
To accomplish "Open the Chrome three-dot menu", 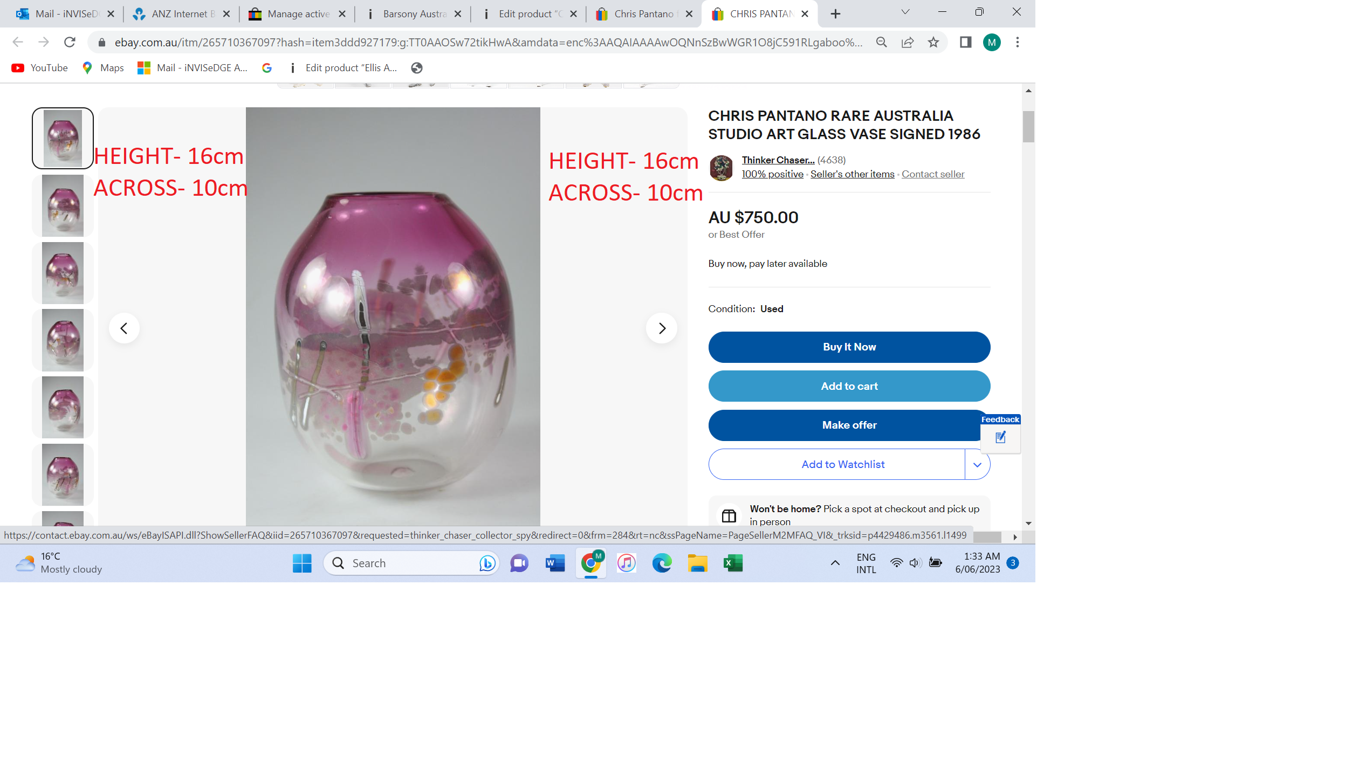I will [x=1018, y=42].
